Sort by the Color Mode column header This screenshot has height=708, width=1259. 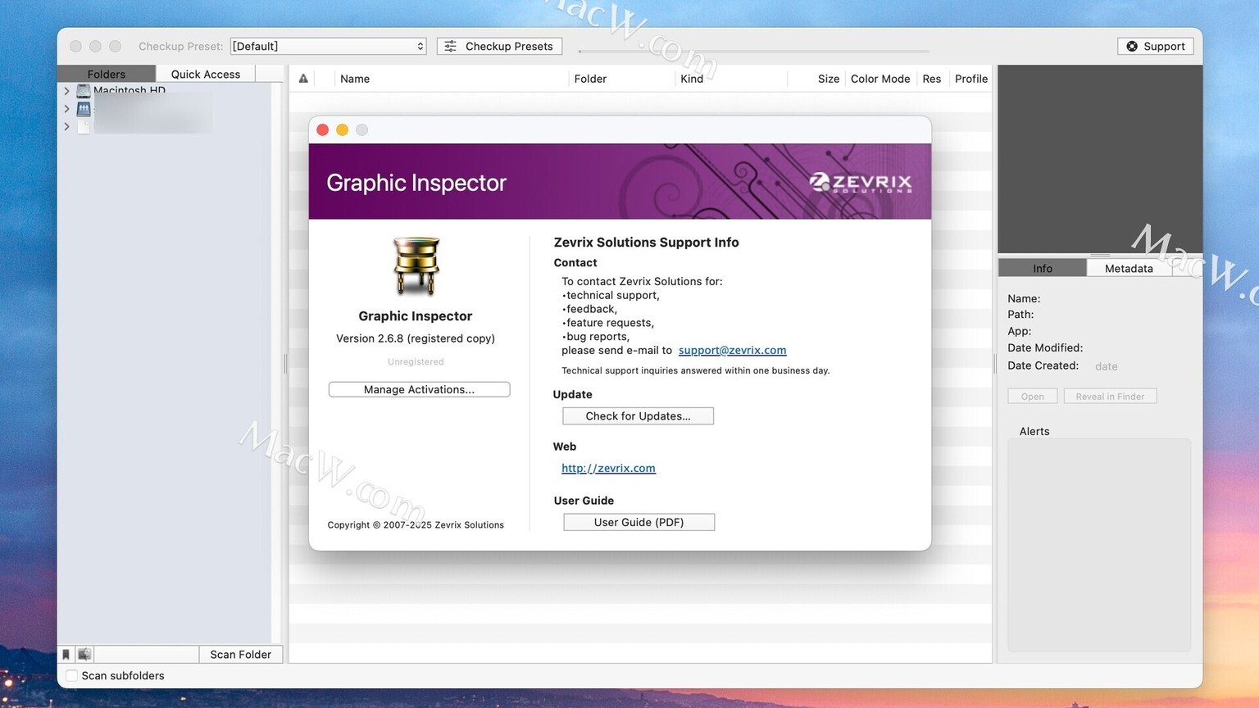880,79
